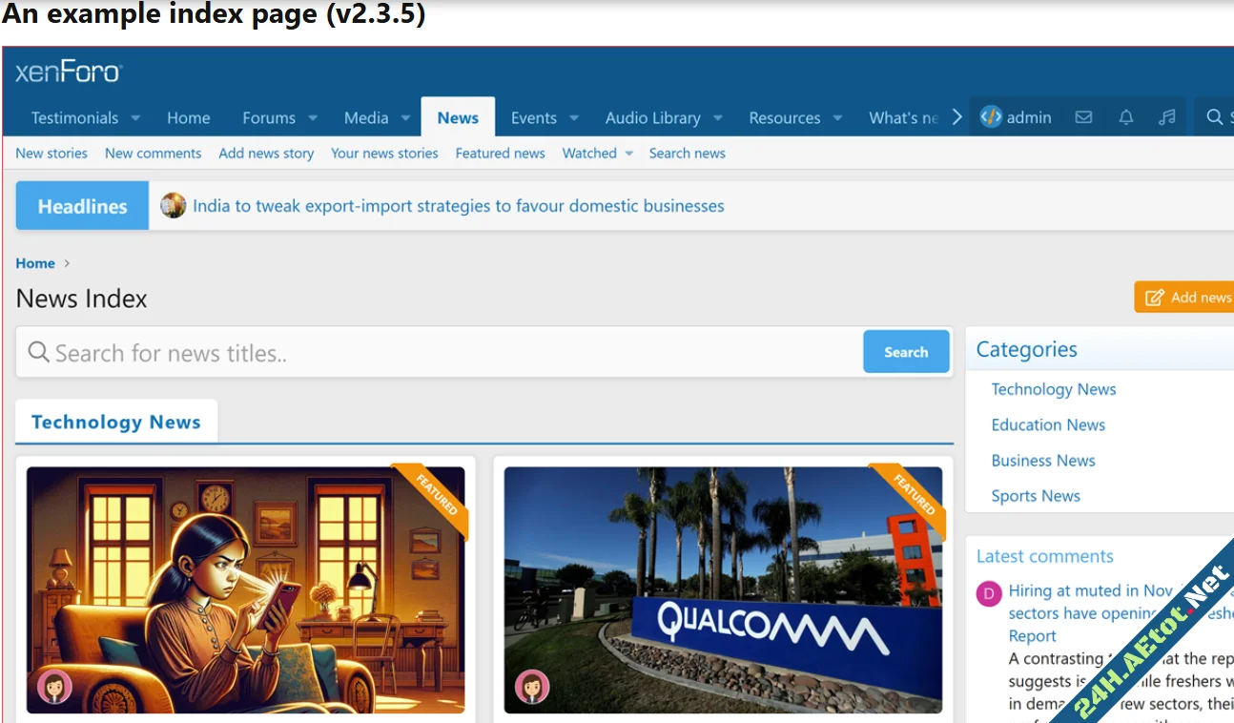
Task: Open the Qualcomm story thumbnail
Action: point(723,589)
